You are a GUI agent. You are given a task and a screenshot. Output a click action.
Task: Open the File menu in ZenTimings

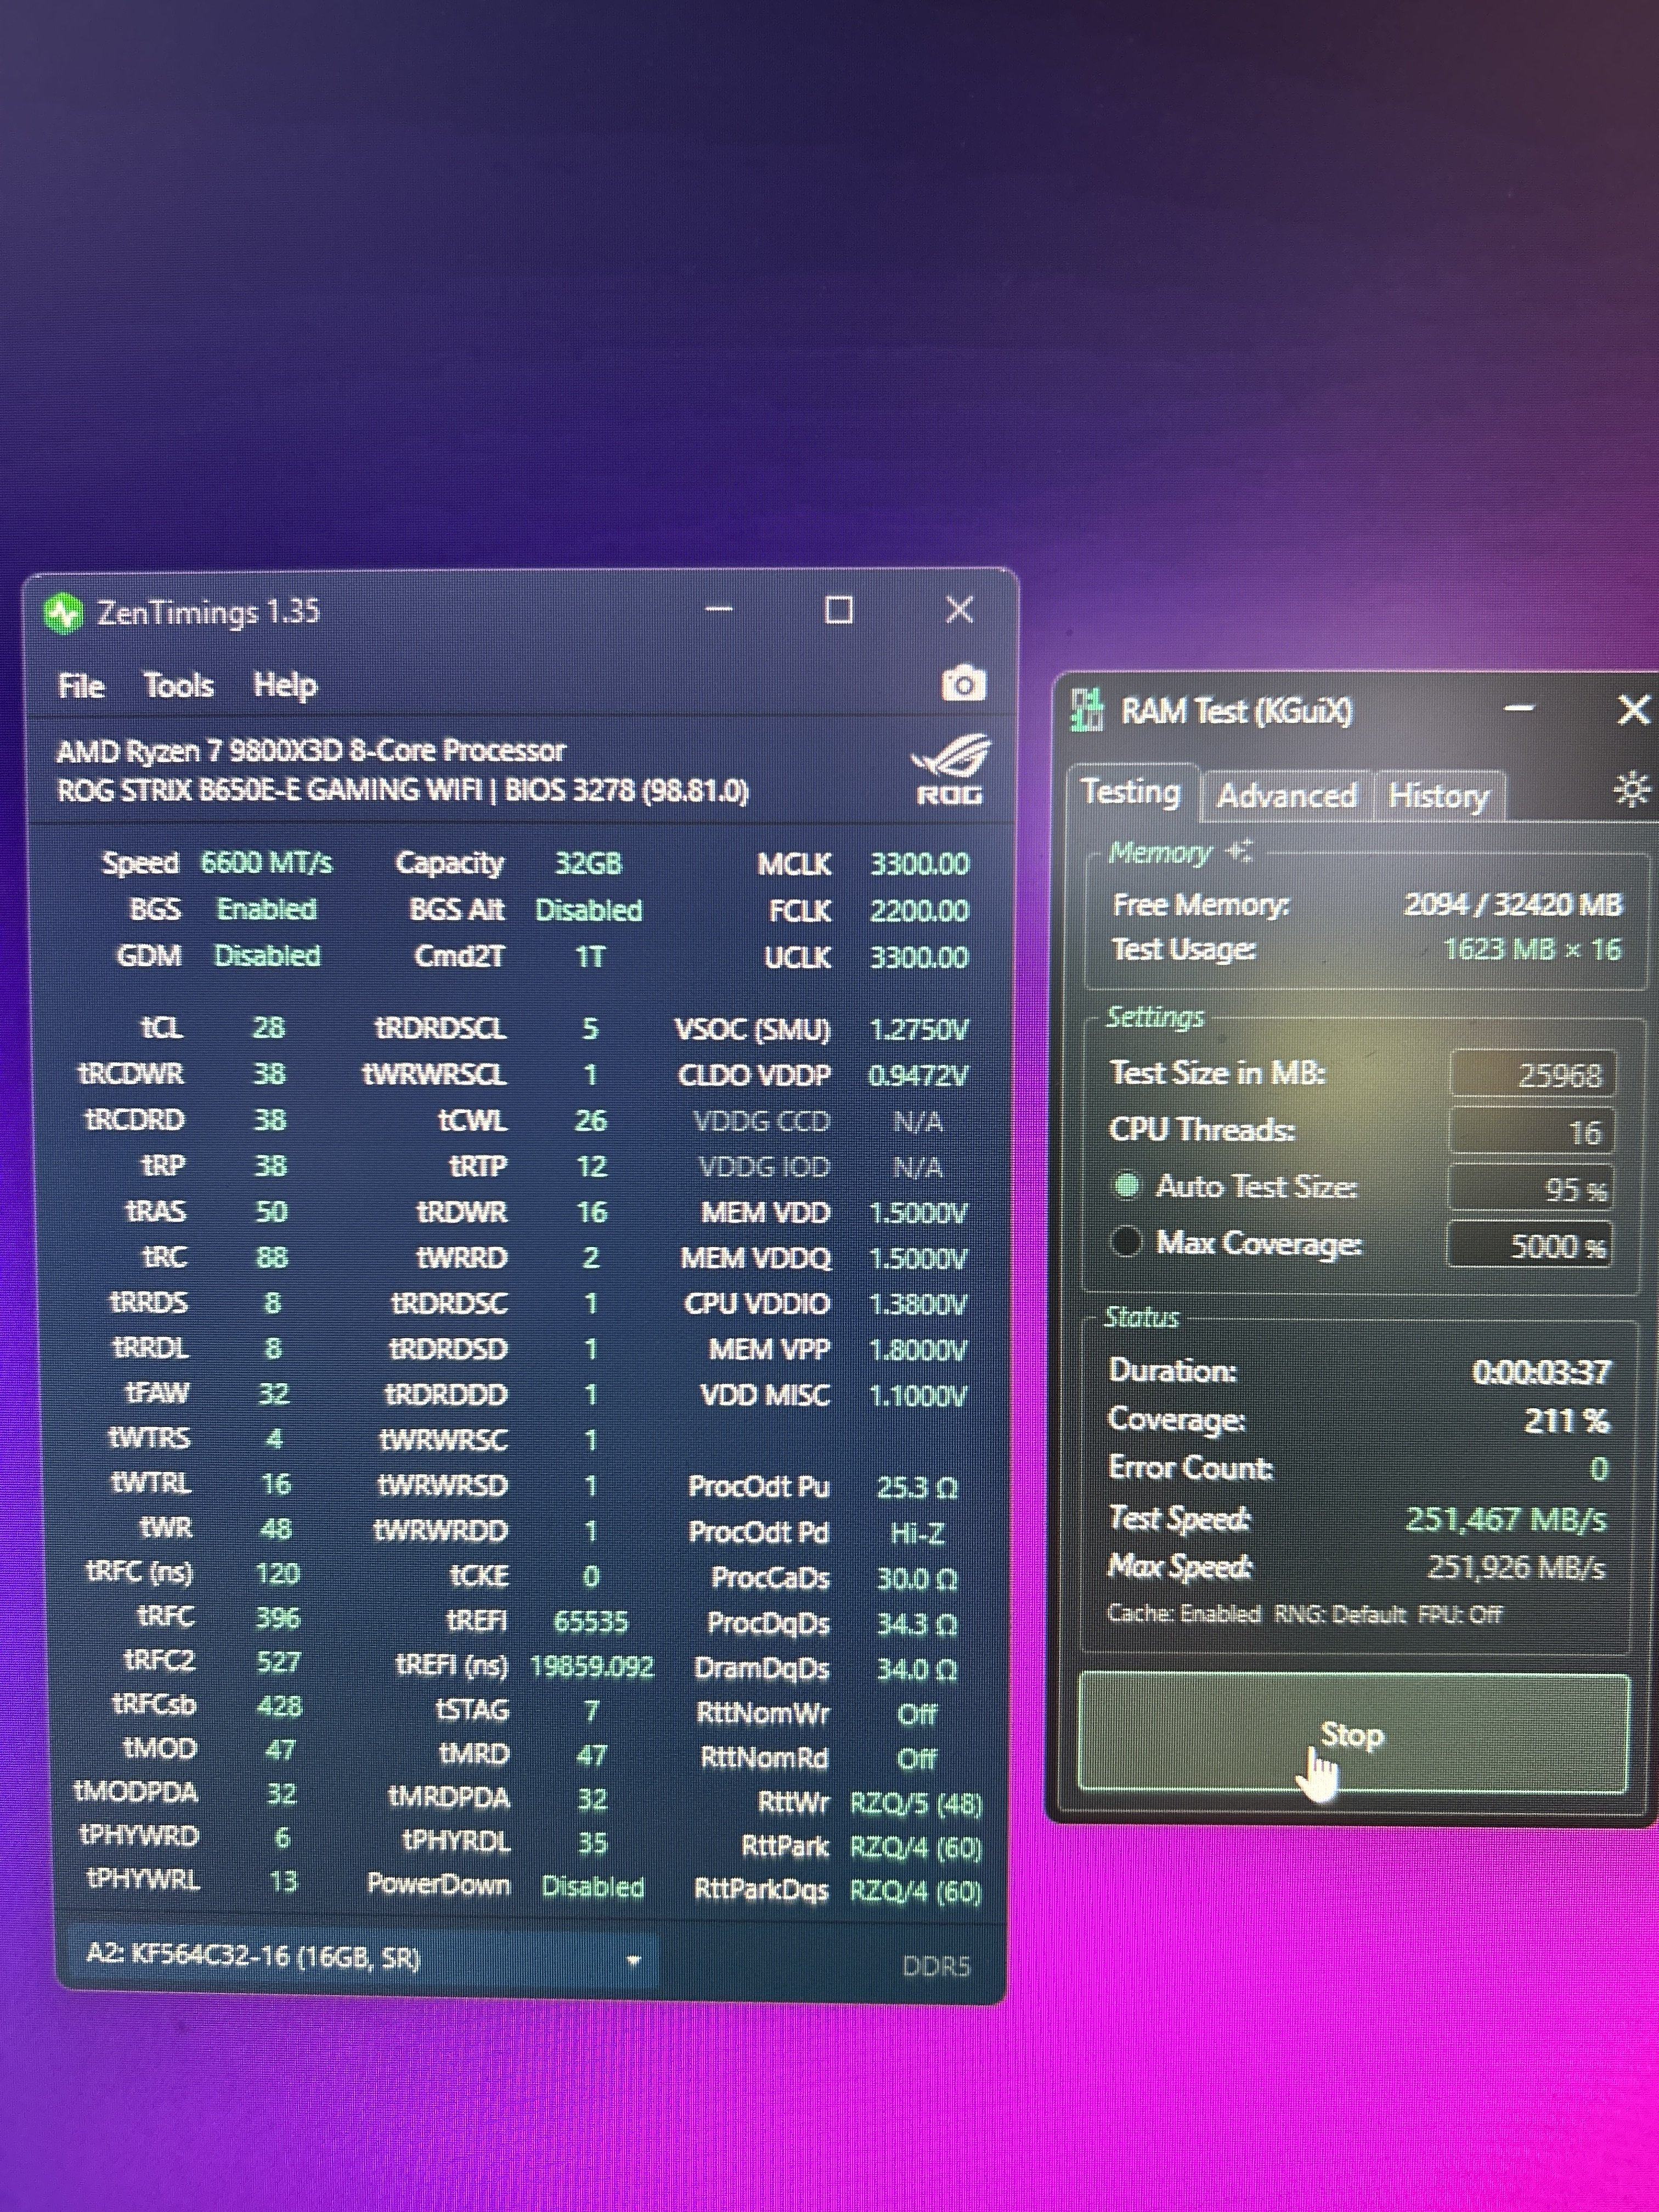(81, 686)
